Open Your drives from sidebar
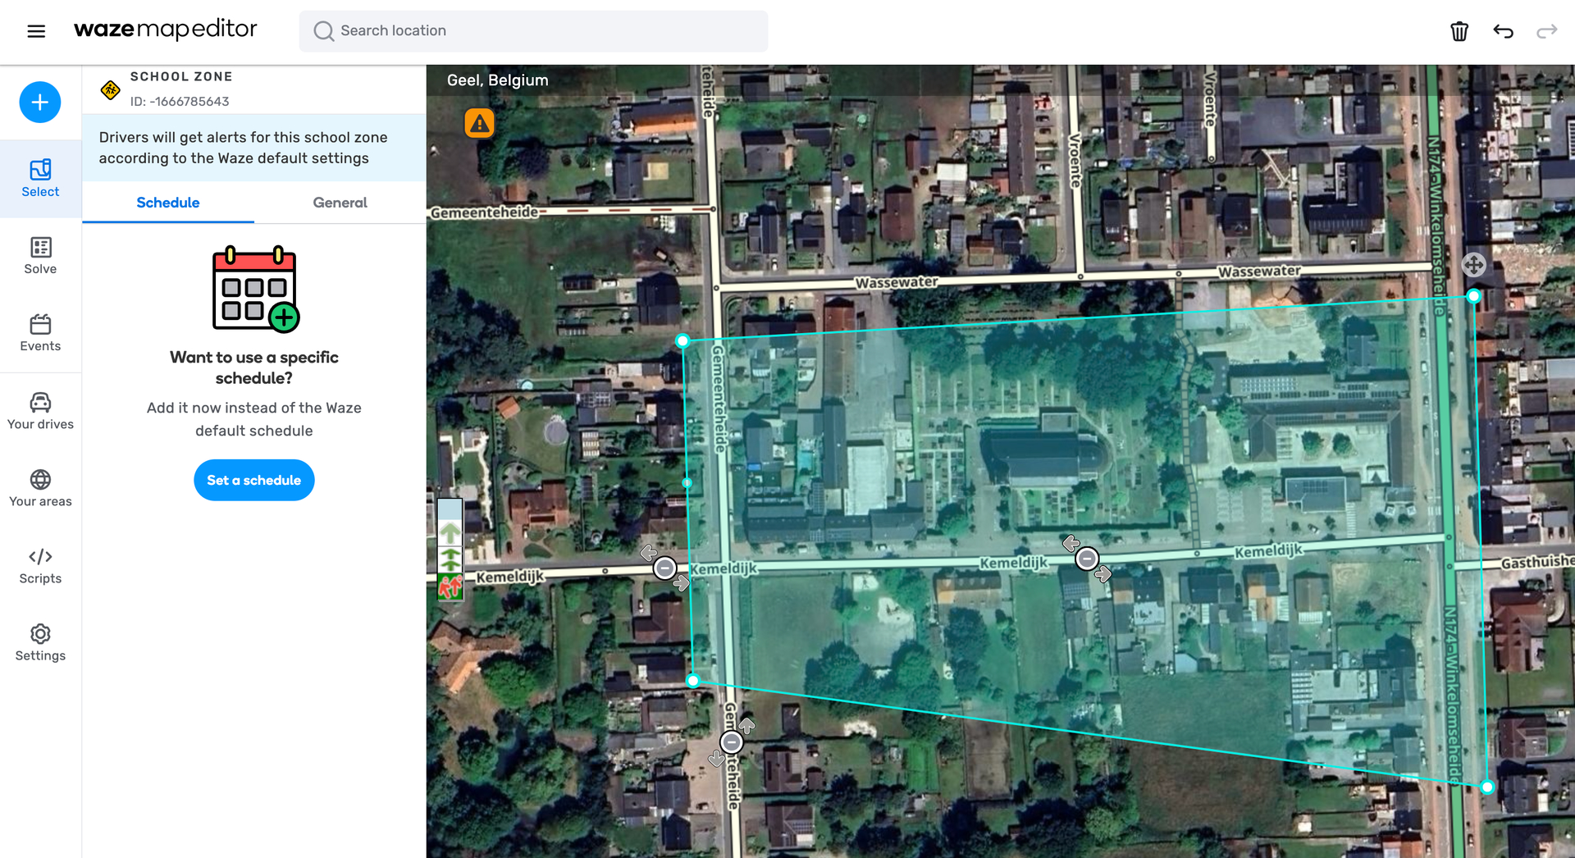Image resolution: width=1575 pixels, height=858 pixels. (40, 411)
